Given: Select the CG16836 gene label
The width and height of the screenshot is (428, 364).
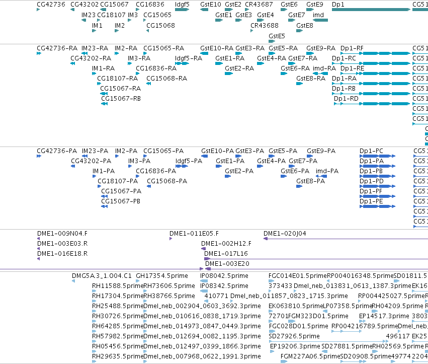Looking at the screenshot, I should [150, 5].
